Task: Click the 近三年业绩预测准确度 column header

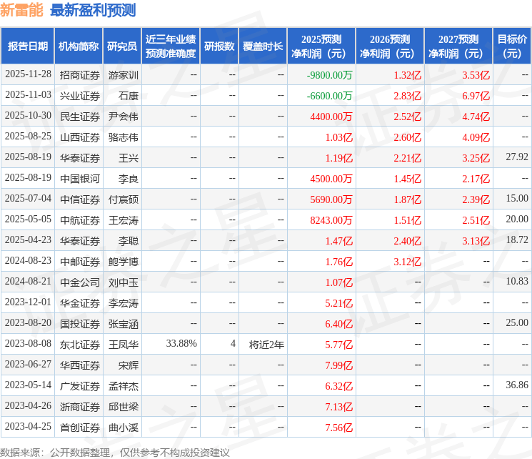Action: pyautogui.click(x=171, y=46)
